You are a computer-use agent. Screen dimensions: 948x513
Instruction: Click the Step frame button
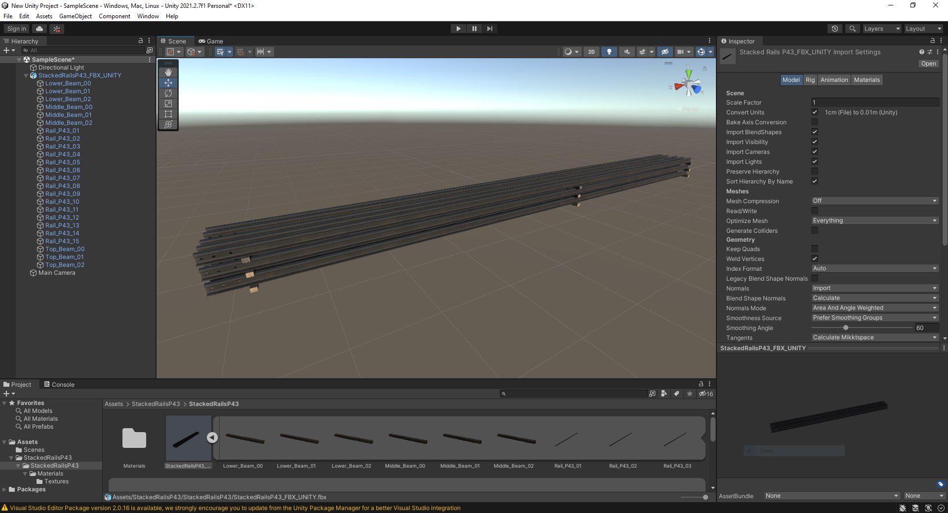click(489, 29)
